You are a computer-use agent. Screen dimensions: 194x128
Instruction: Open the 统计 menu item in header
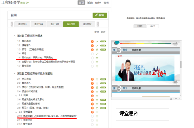(x=98, y=3)
